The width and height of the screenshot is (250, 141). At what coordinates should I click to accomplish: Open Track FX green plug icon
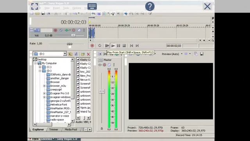coord(67,30)
